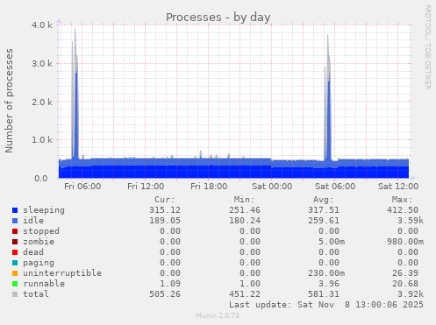Click the 'Min:' column header
This screenshot has width=436, height=325.
tap(244, 200)
